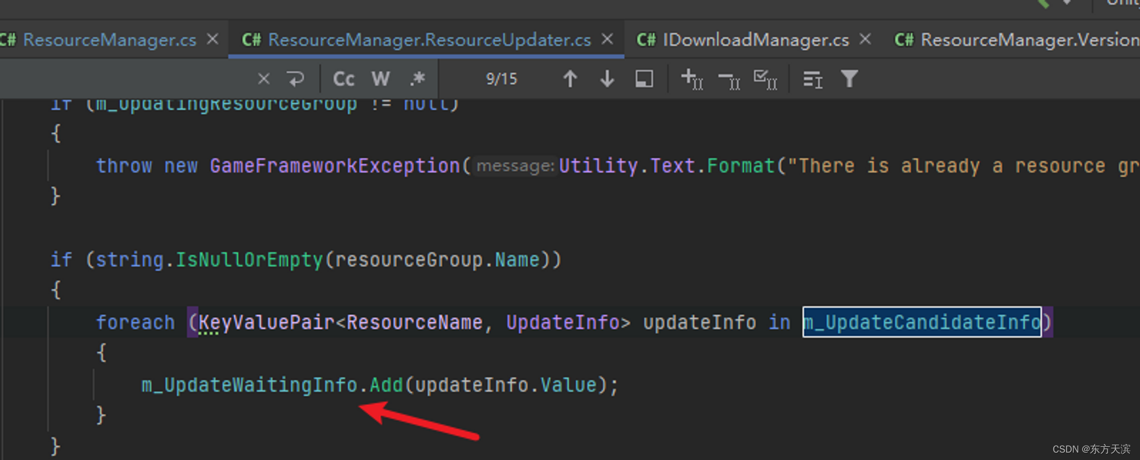Image resolution: width=1140 pixels, height=460 pixels.
Task: Toggle Regex (.*) search option
Action: 418,79
